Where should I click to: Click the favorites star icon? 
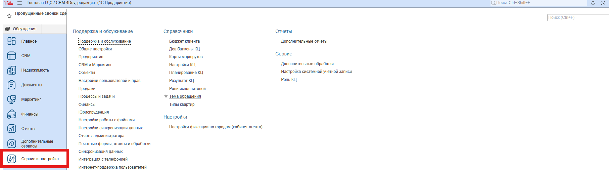9,16
